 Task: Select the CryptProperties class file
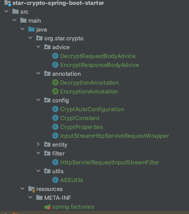click(81, 127)
